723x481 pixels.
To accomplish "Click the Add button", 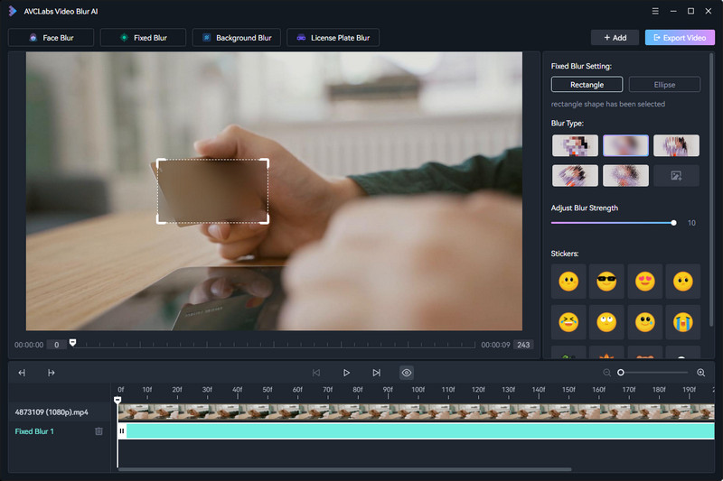I will (615, 38).
